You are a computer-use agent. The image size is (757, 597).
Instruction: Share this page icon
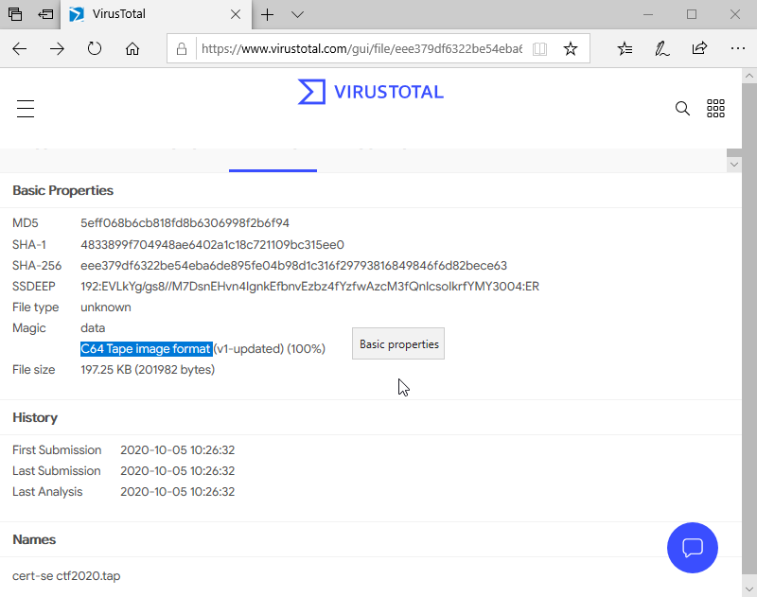(x=699, y=48)
